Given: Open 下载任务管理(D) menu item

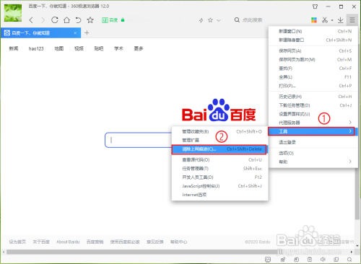Looking at the screenshot, I should point(313,105).
